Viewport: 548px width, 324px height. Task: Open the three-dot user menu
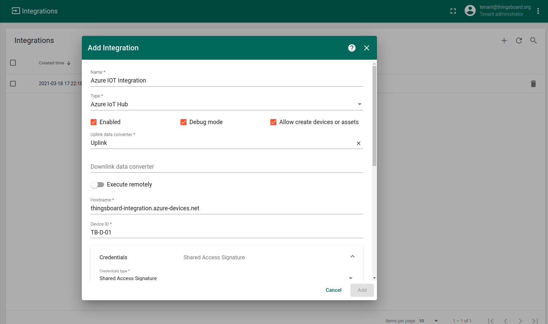coord(538,11)
